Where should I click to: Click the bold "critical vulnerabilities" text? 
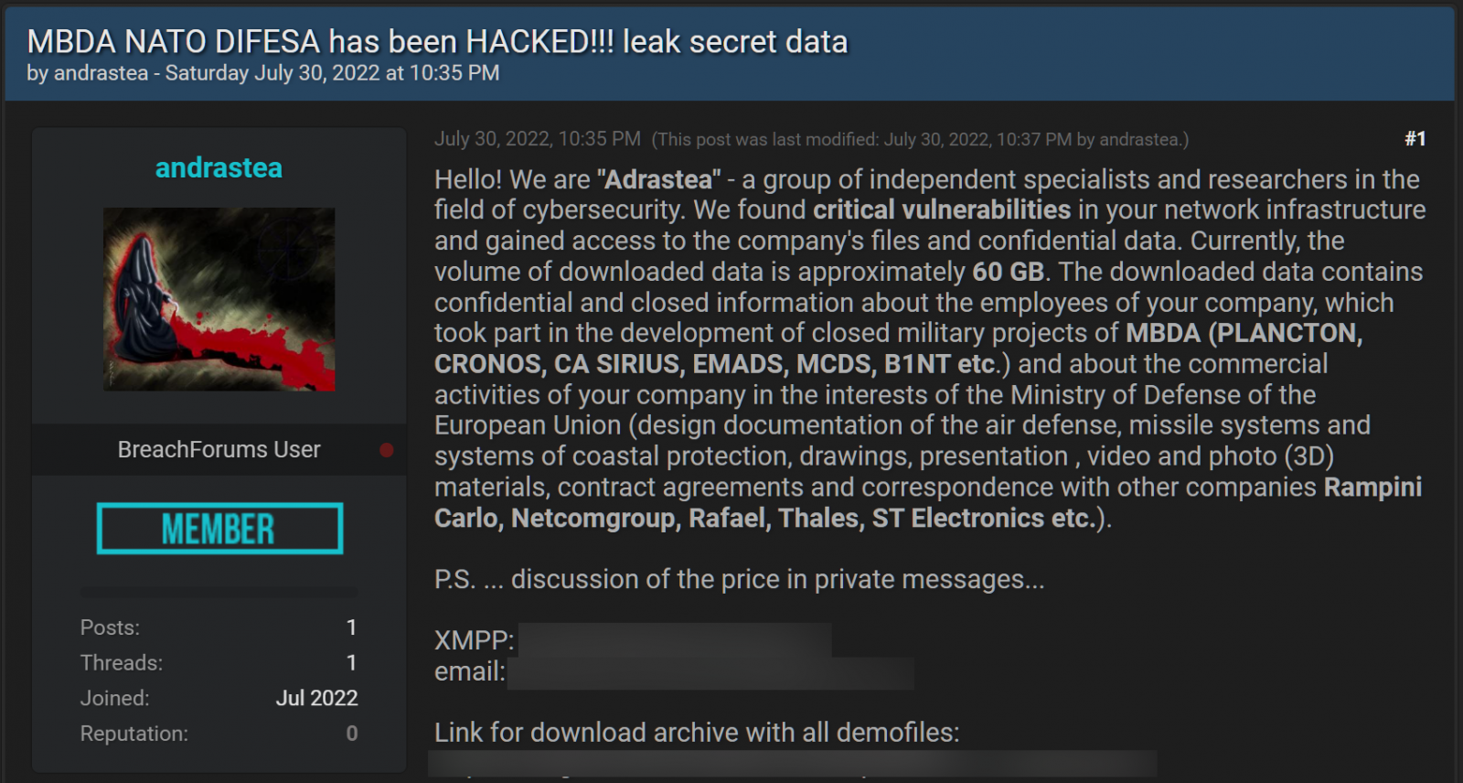pyautogui.click(x=942, y=209)
